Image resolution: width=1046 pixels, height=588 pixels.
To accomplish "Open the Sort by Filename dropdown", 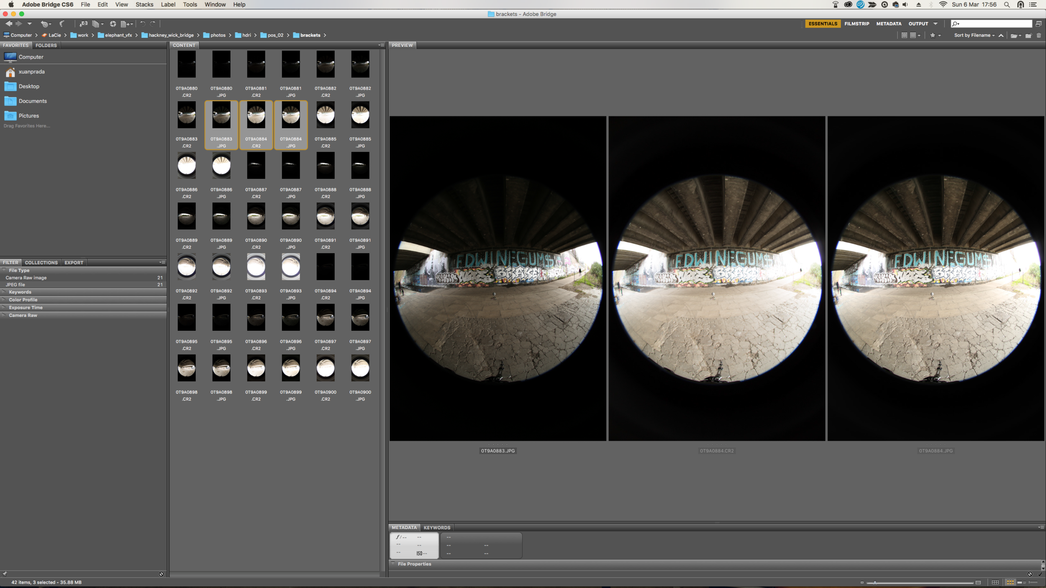I will point(974,36).
